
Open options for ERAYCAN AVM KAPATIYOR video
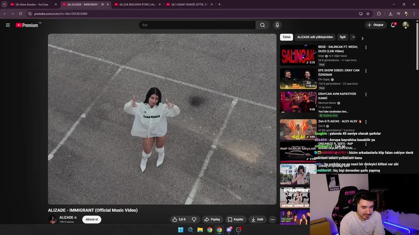coord(366,94)
